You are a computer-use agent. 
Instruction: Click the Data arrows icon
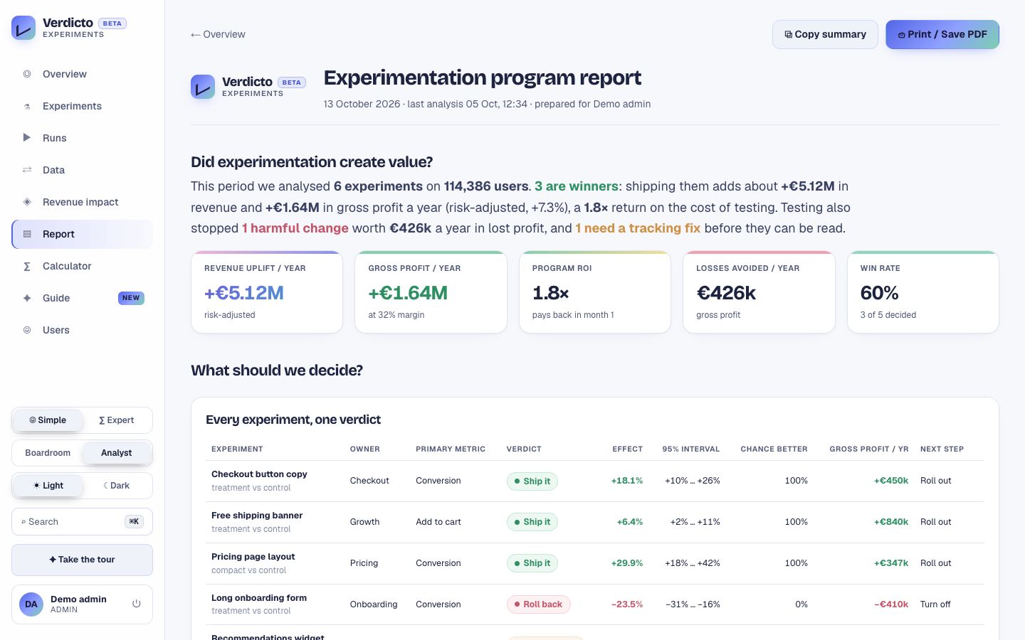(27, 170)
